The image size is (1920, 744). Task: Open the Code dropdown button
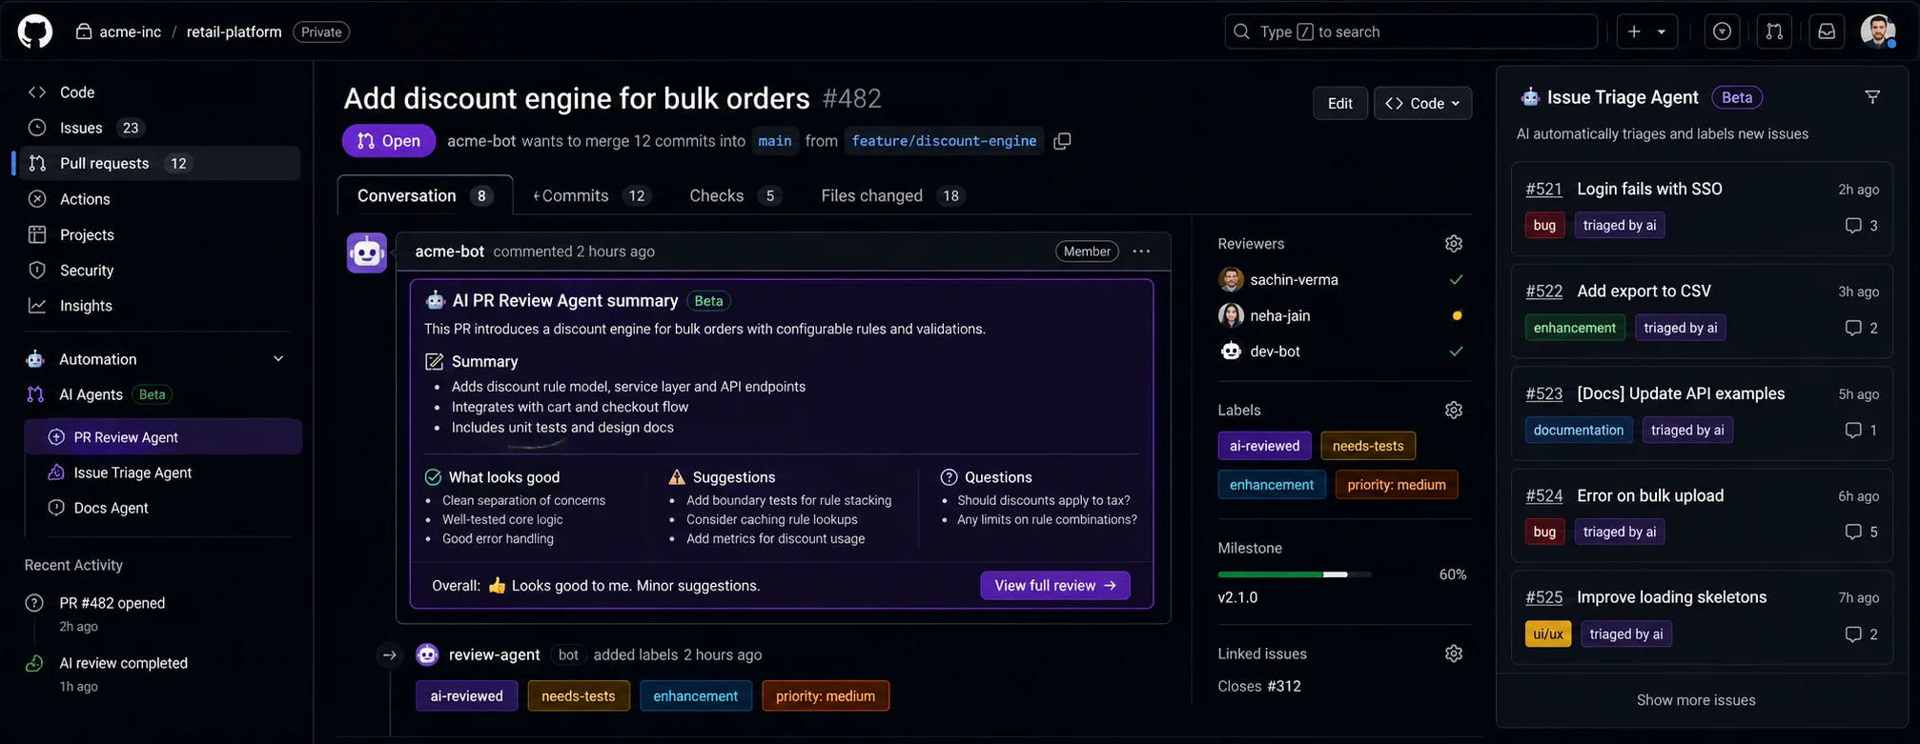click(1422, 103)
